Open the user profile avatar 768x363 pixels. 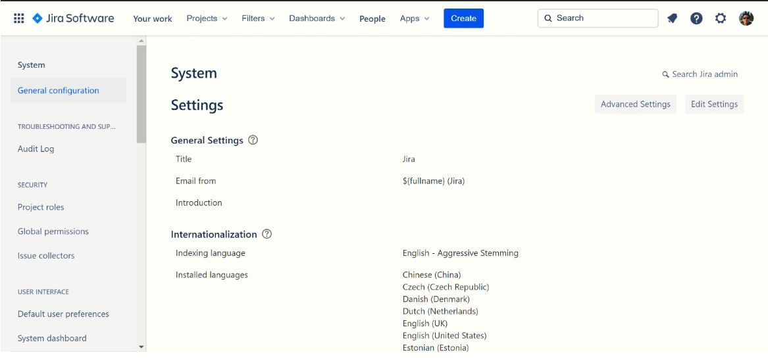(746, 18)
